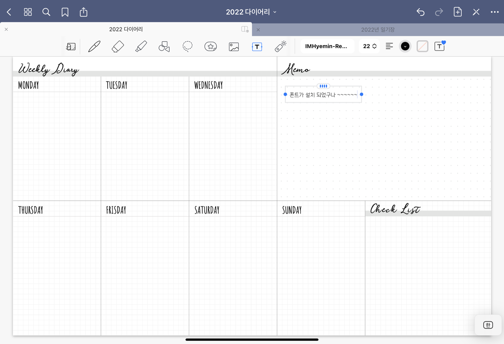The image size is (504, 344).
Task: Click the THURSDAY heading
Action: pos(30,210)
